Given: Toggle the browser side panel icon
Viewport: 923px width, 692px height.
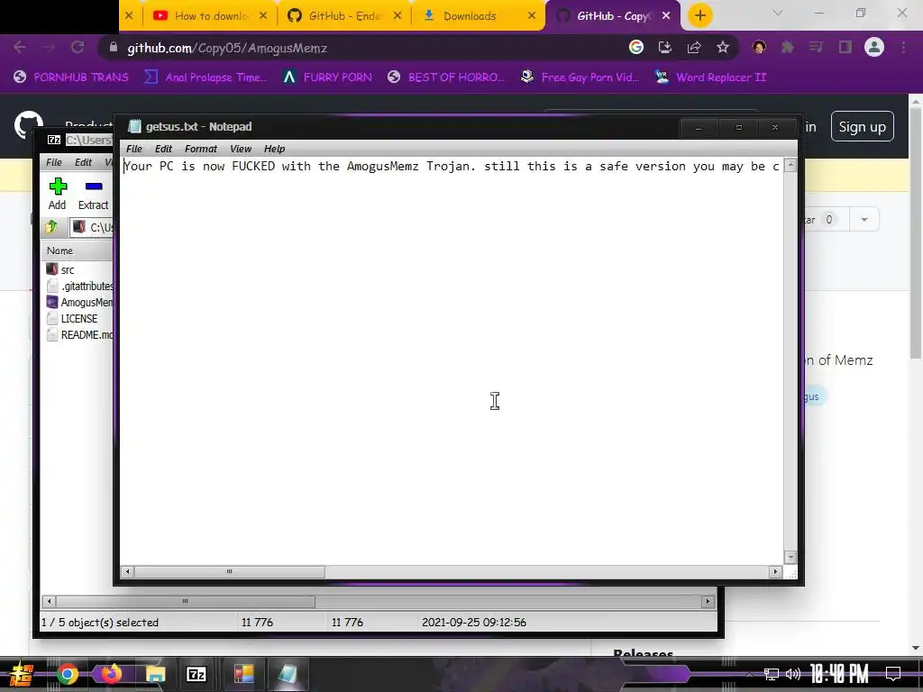Looking at the screenshot, I should 845,48.
